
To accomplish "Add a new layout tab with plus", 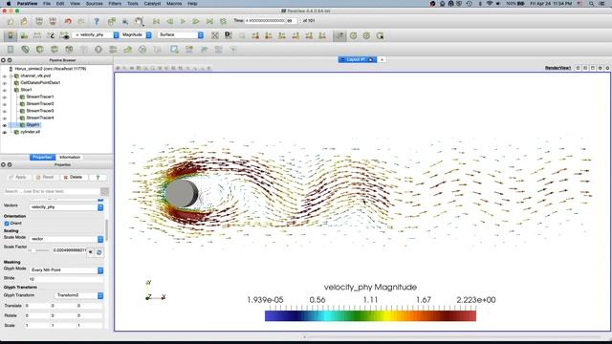I will 382,59.
